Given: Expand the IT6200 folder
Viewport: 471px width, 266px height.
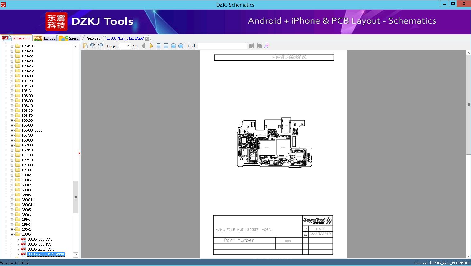Looking at the screenshot, I should coord(12,96).
